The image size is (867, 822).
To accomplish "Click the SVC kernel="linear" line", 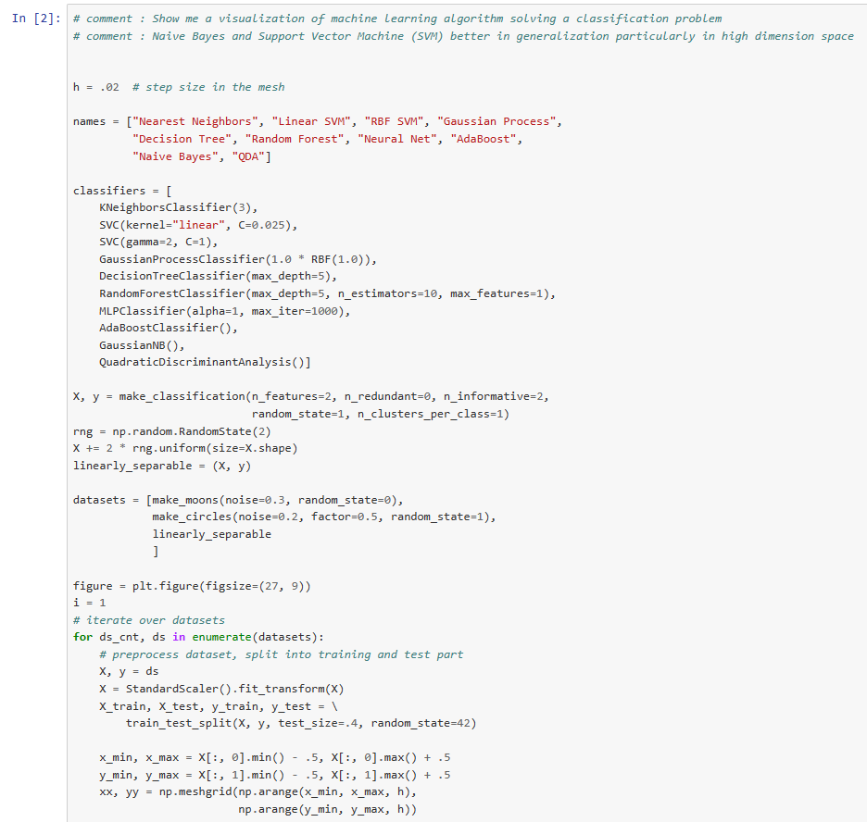I will (197, 225).
